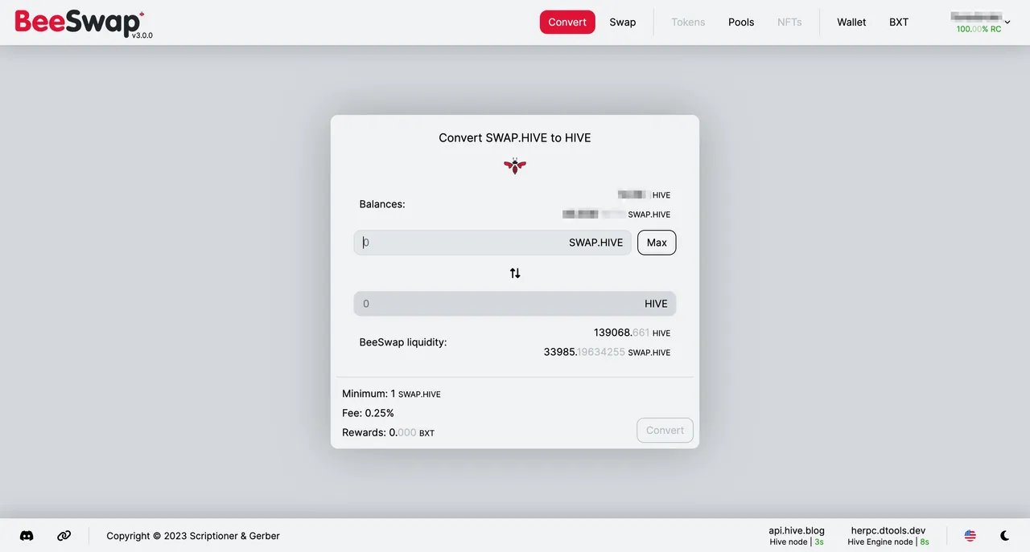The image size is (1030, 552).
Task: Click the Minimum: 1 SWAP.HIVE text
Action: click(391, 394)
